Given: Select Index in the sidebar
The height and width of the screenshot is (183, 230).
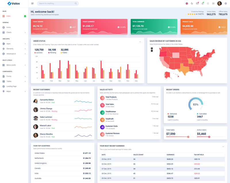Looking at the screenshot, I should 8,16.
